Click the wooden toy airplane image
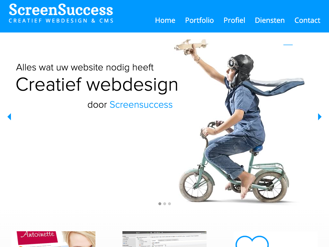The height and width of the screenshot is (247, 329). click(191, 46)
